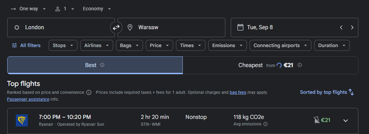The height and width of the screenshot is (134, 369).
Task: Click One way arrow icon
Action: click(13, 9)
